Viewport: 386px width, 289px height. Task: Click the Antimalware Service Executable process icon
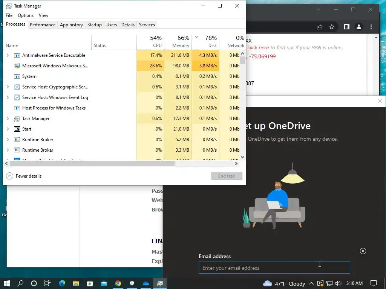click(x=17, y=55)
